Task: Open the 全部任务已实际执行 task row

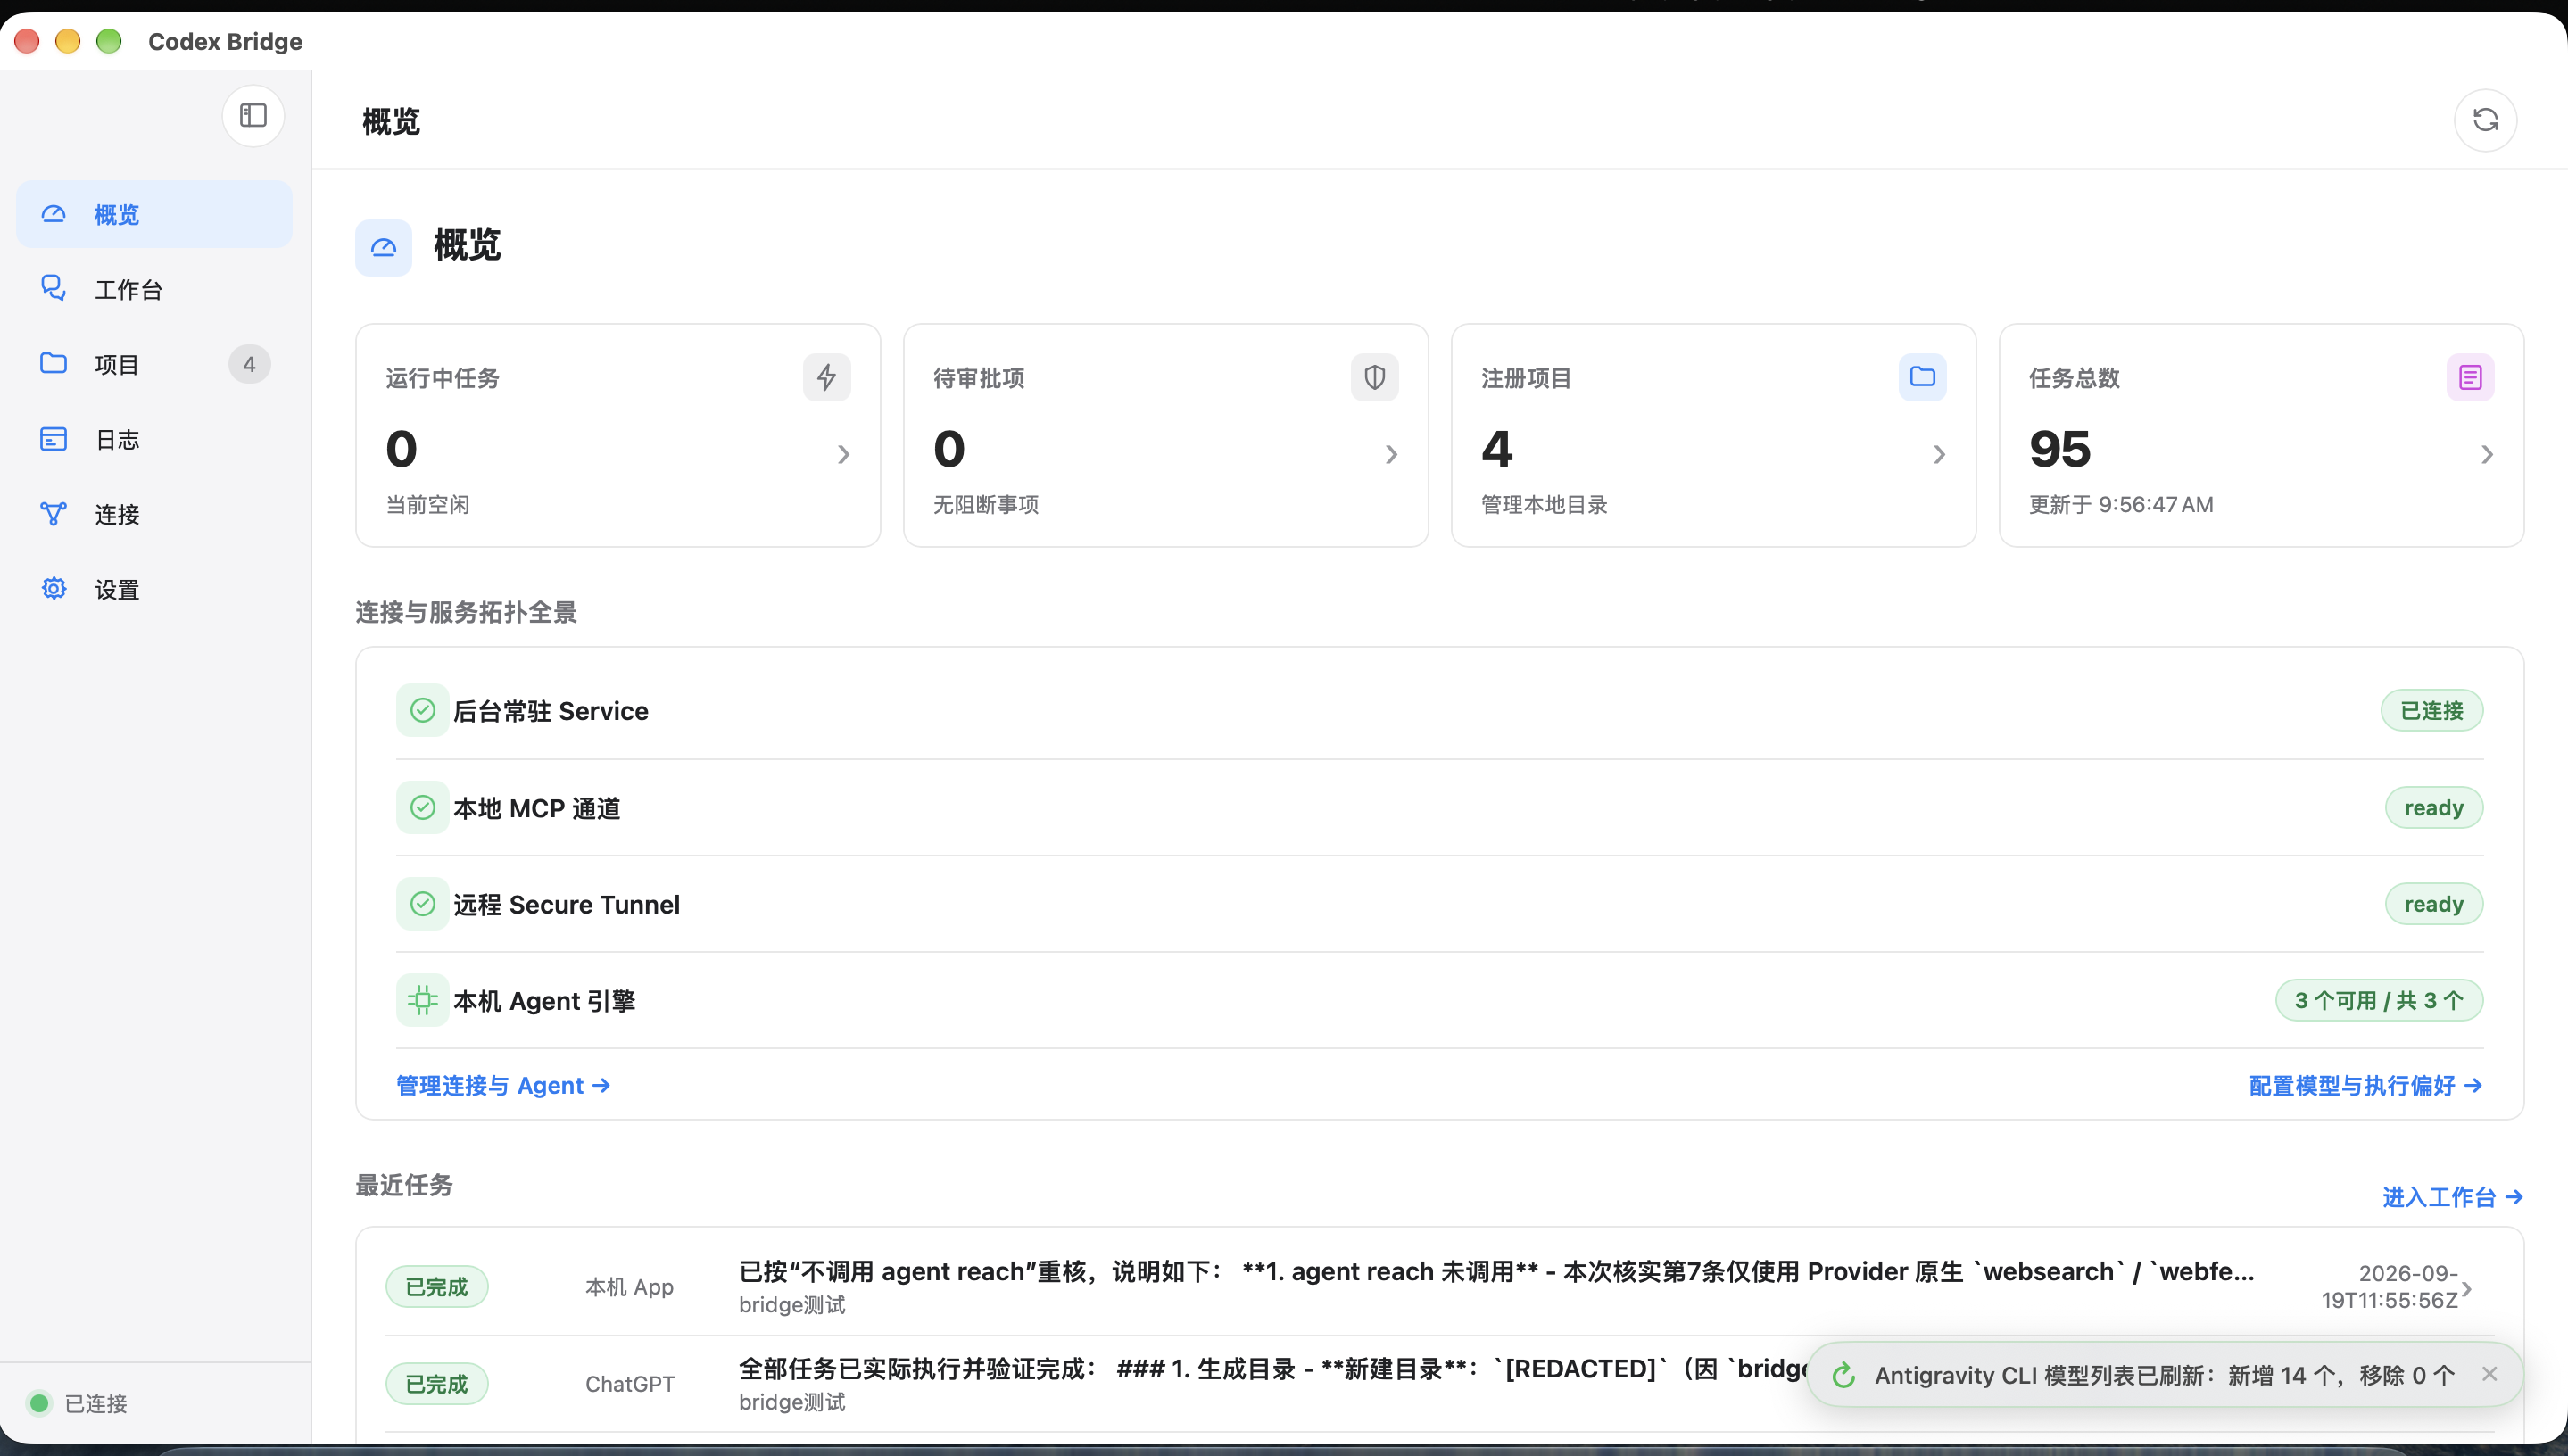Action: coord(1439,1384)
